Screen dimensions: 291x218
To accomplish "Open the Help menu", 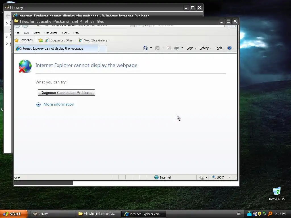I will point(76,32).
